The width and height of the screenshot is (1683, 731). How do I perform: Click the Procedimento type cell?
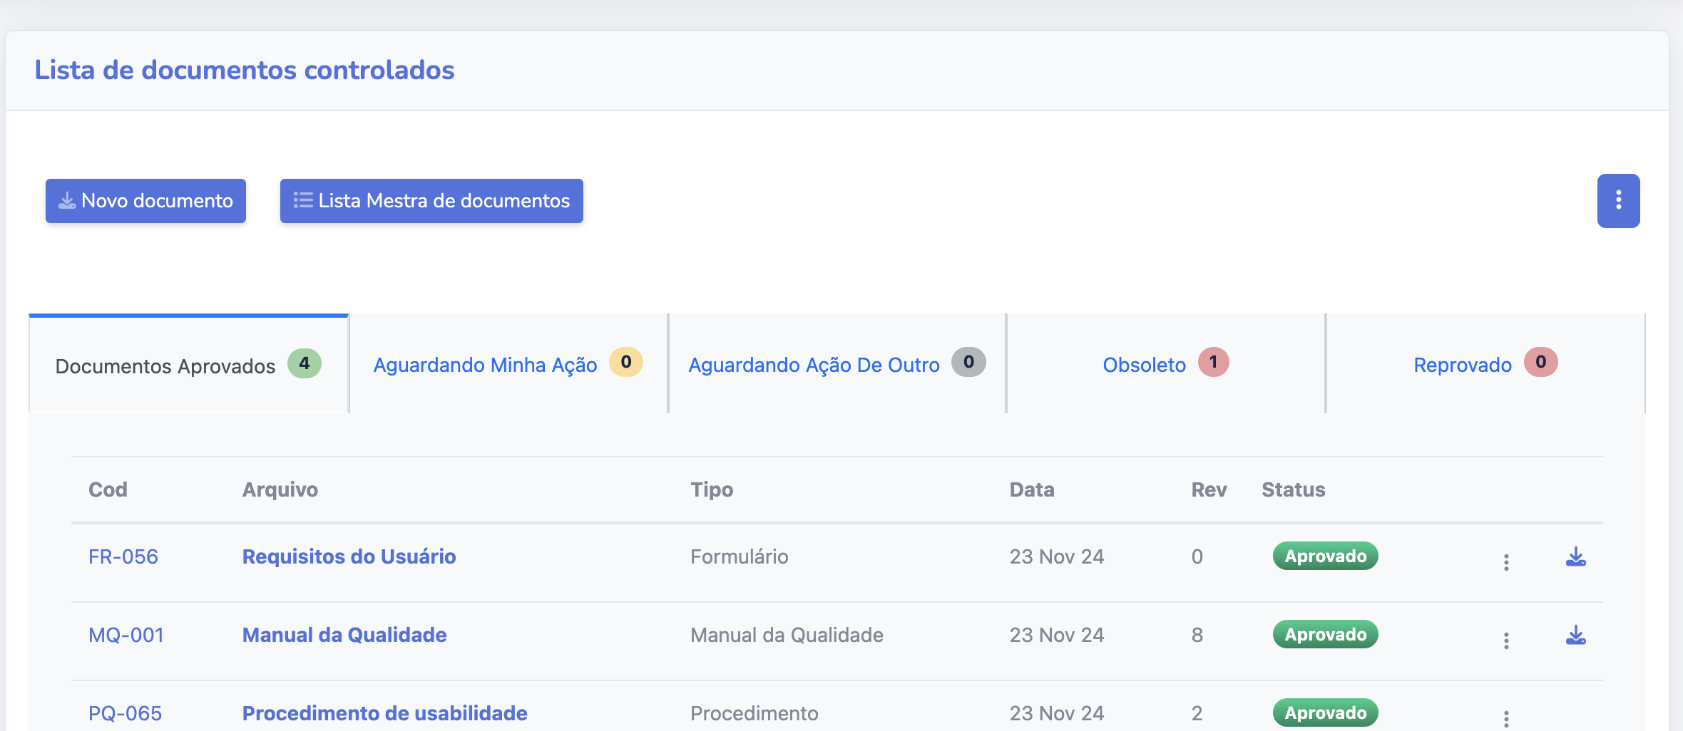pos(754,713)
